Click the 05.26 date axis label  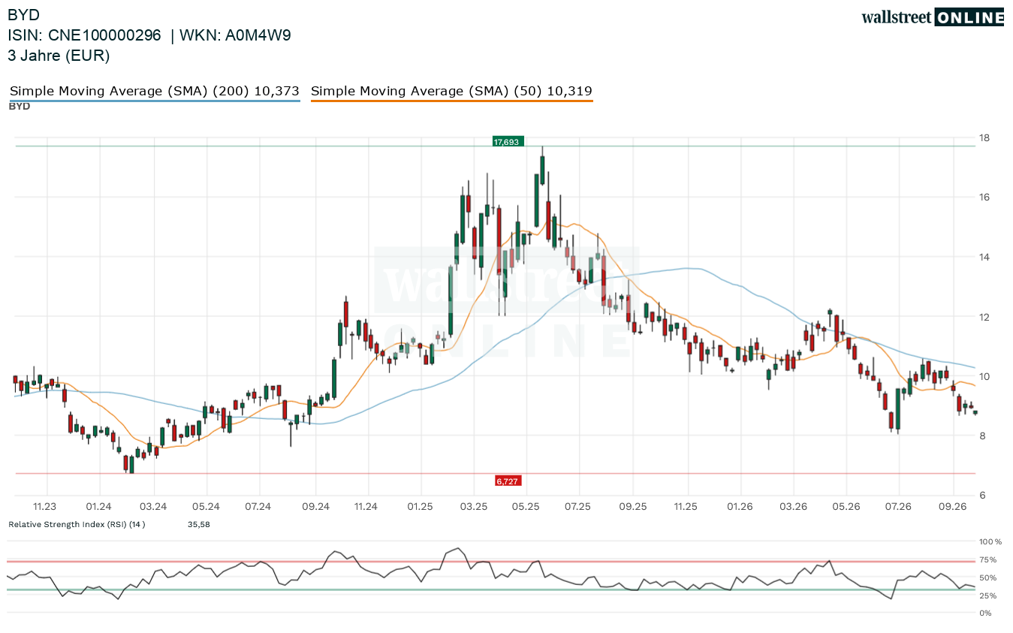pos(846,507)
